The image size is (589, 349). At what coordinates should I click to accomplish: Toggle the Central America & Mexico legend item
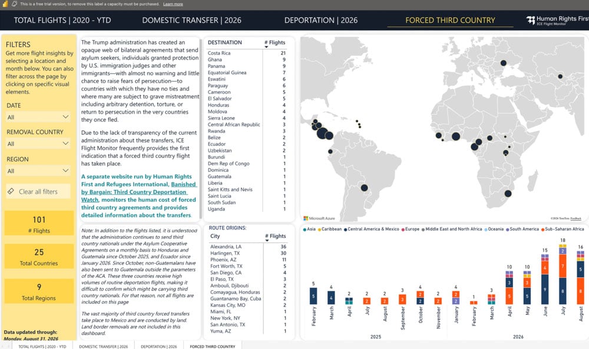(x=372, y=229)
